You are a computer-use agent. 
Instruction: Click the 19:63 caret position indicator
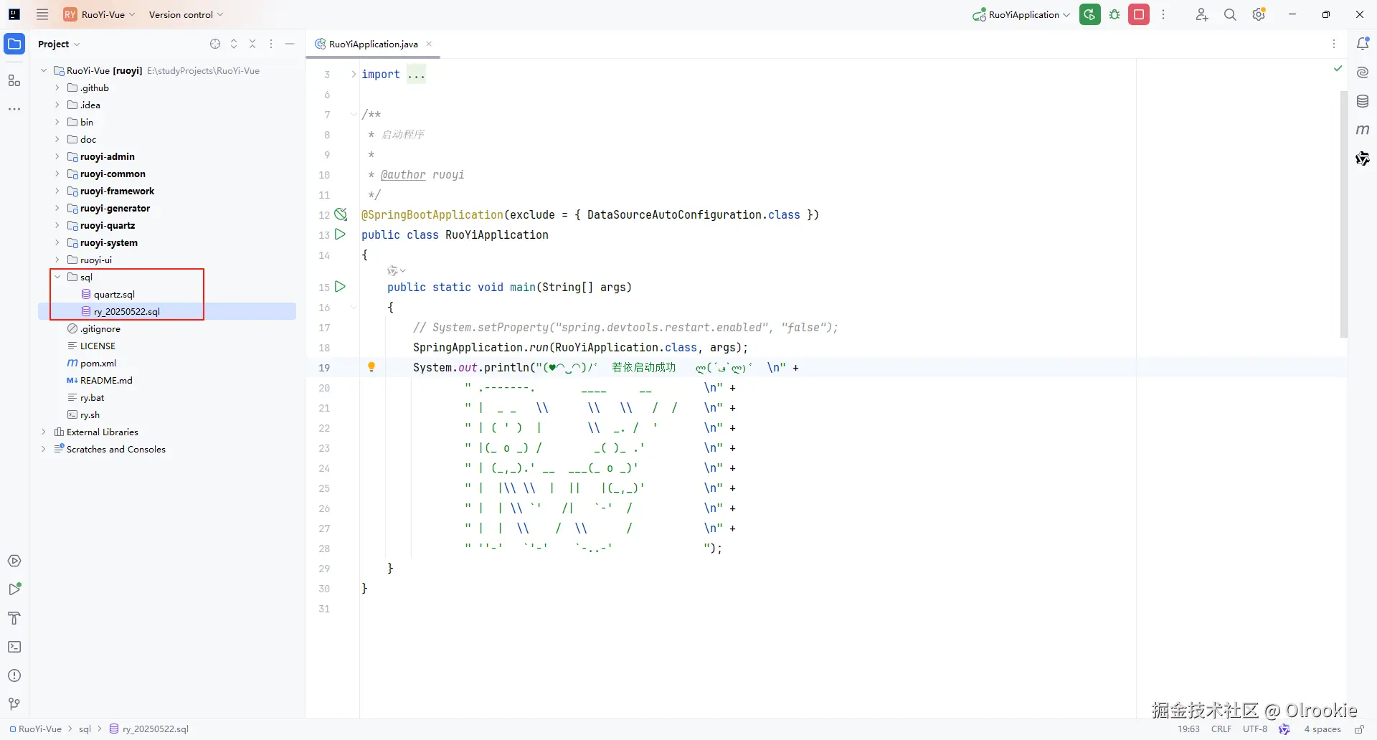tap(1188, 729)
